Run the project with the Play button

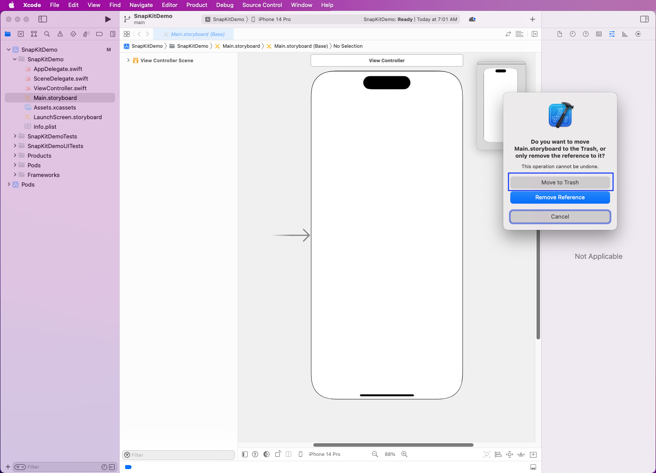coord(108,19)
